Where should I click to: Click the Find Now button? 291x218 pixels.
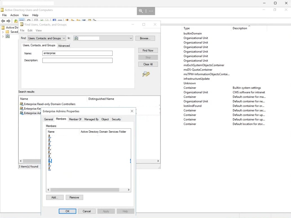(148, 50)
